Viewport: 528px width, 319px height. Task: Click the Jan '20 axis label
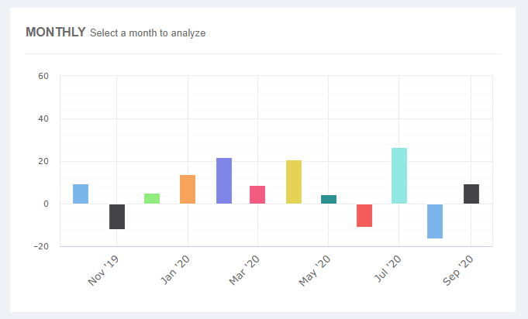175,269
